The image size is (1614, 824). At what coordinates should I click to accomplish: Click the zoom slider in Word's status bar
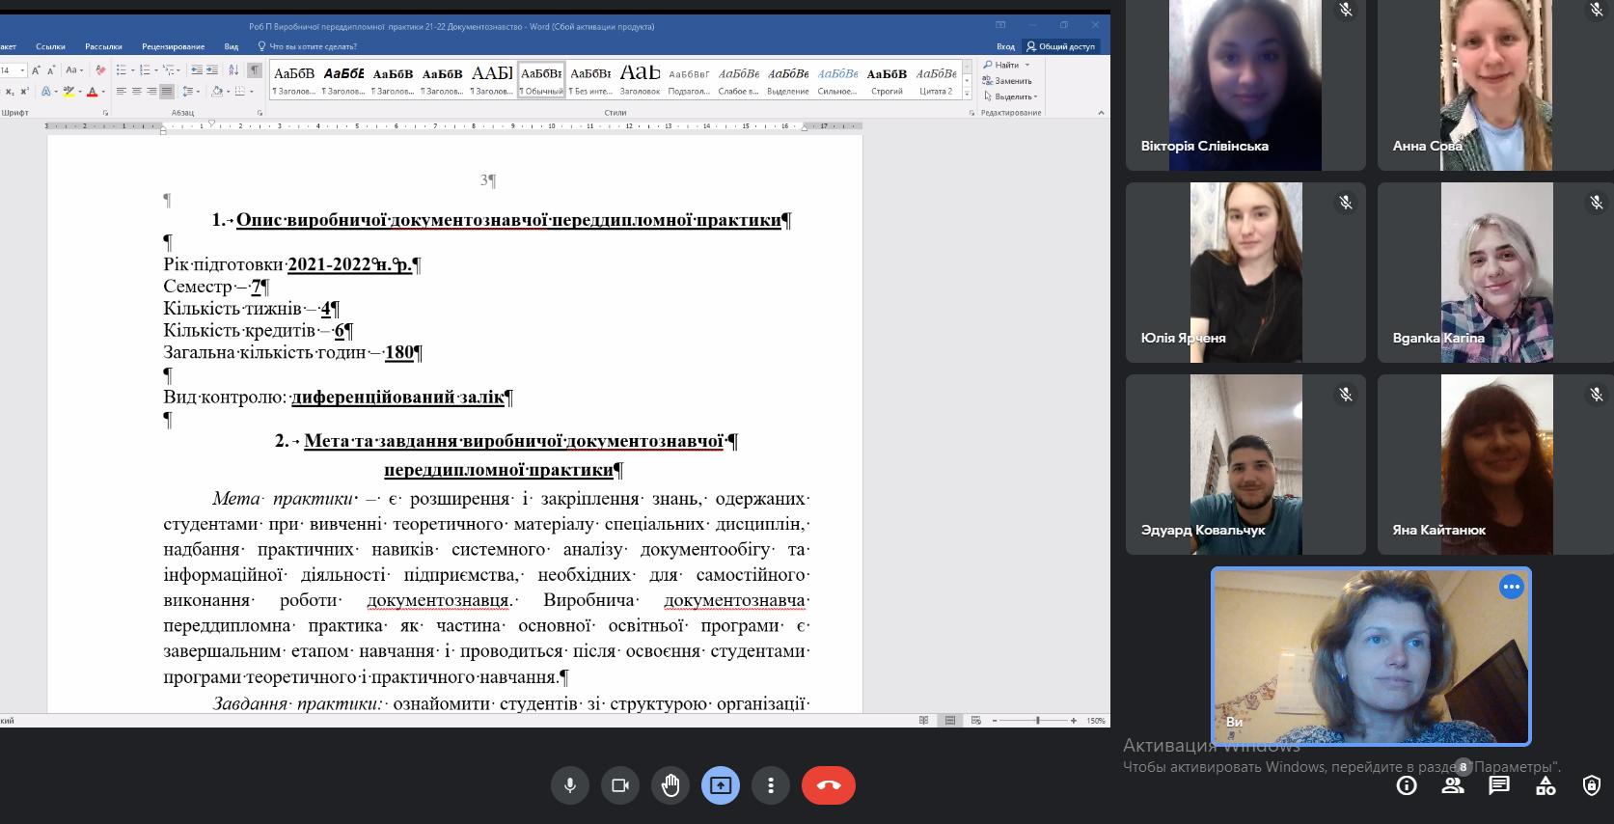click(1037, 721)
